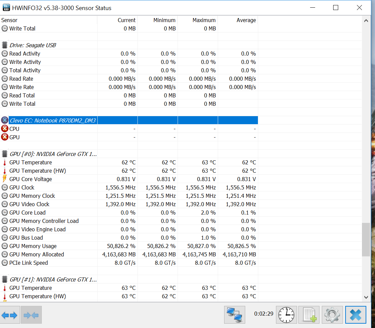Click the Average column header
Screen dimensions: 375x328
(238, 20)
